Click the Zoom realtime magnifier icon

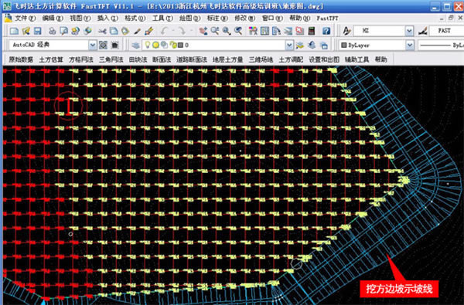[x=215, y=31]
